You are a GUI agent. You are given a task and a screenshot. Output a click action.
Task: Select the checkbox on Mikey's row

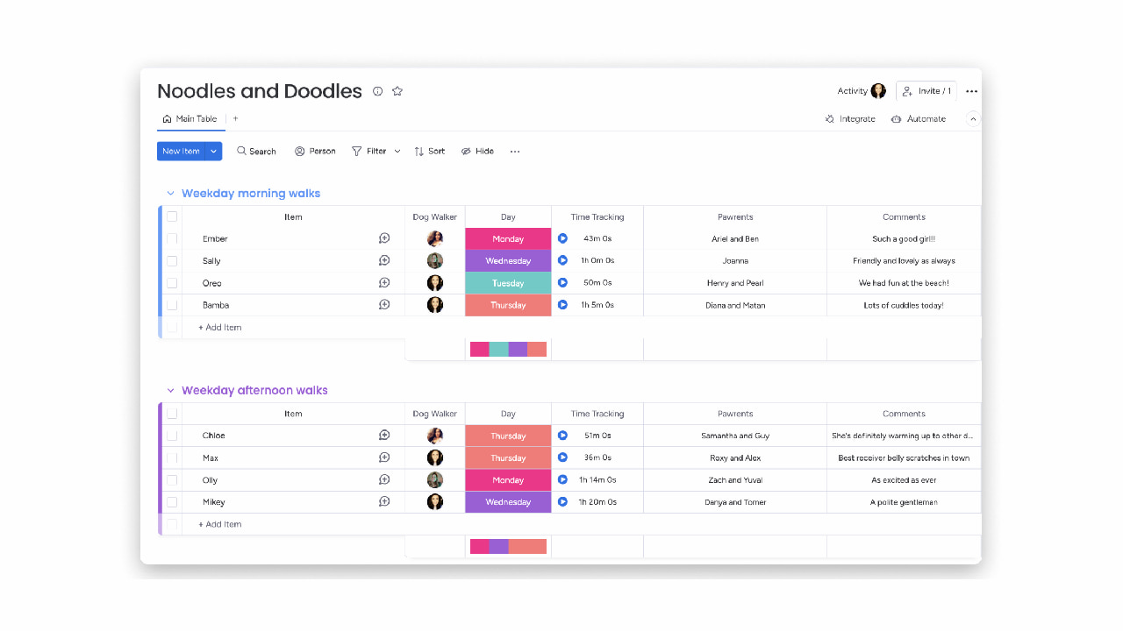[x=172, y=501]
